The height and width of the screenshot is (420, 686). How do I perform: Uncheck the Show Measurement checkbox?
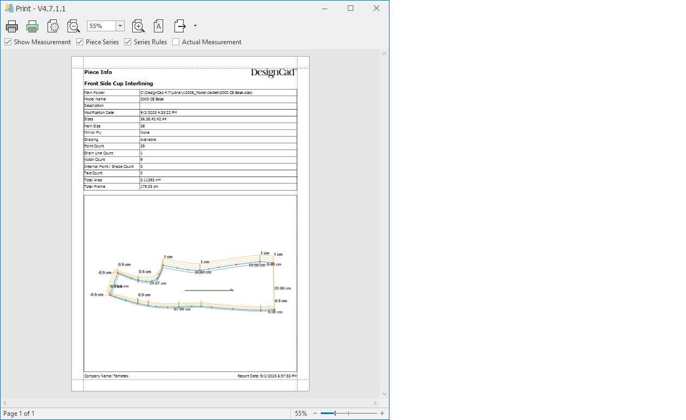(x=8, y=42)
